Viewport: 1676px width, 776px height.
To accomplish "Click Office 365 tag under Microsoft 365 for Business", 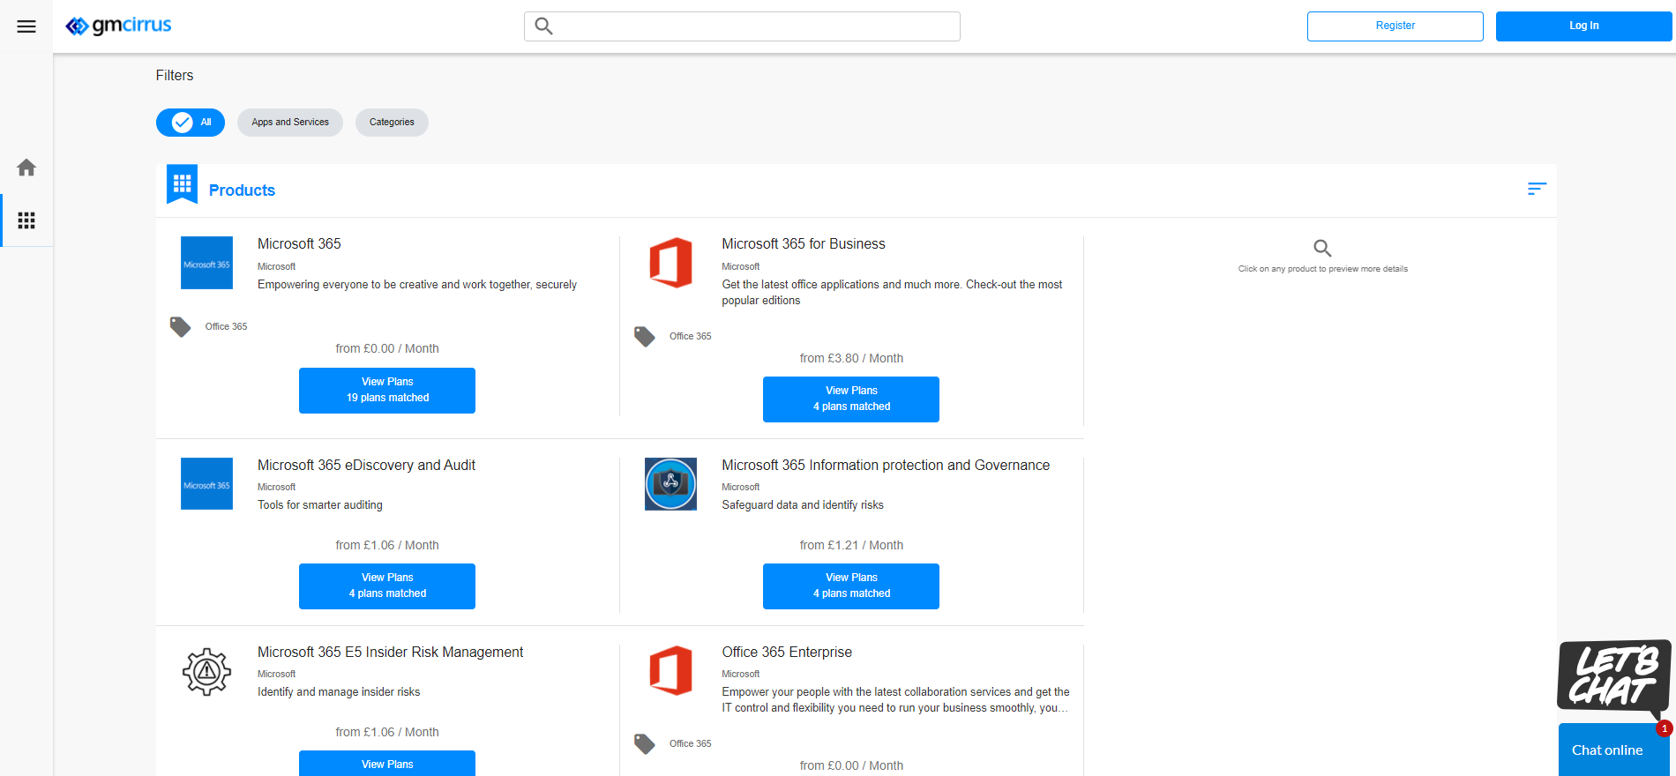I will coord(690,336).
